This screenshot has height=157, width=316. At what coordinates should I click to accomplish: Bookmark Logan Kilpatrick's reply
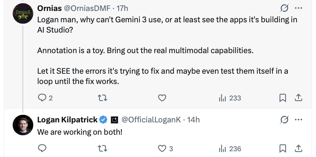(283, 148)
